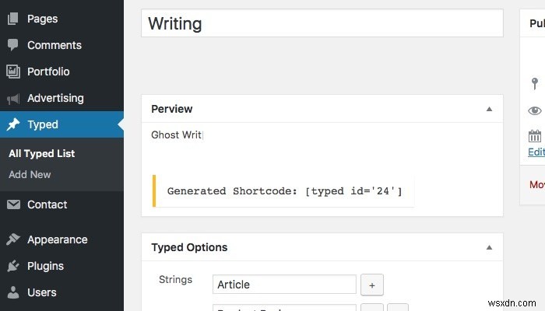Collapse the Perview panel

pos(489,110)
